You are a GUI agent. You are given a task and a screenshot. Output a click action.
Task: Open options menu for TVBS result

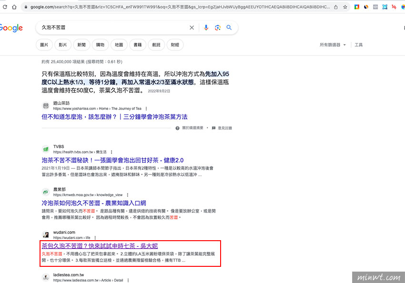[x=111, y=152]
